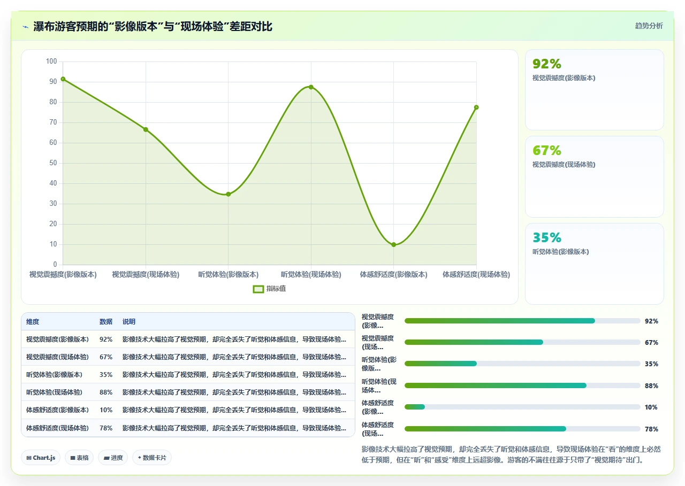Image resolution: width=685 pixels, height=486 pixels.
Task: Click the 35% progress bar
Action: (522, 364)
